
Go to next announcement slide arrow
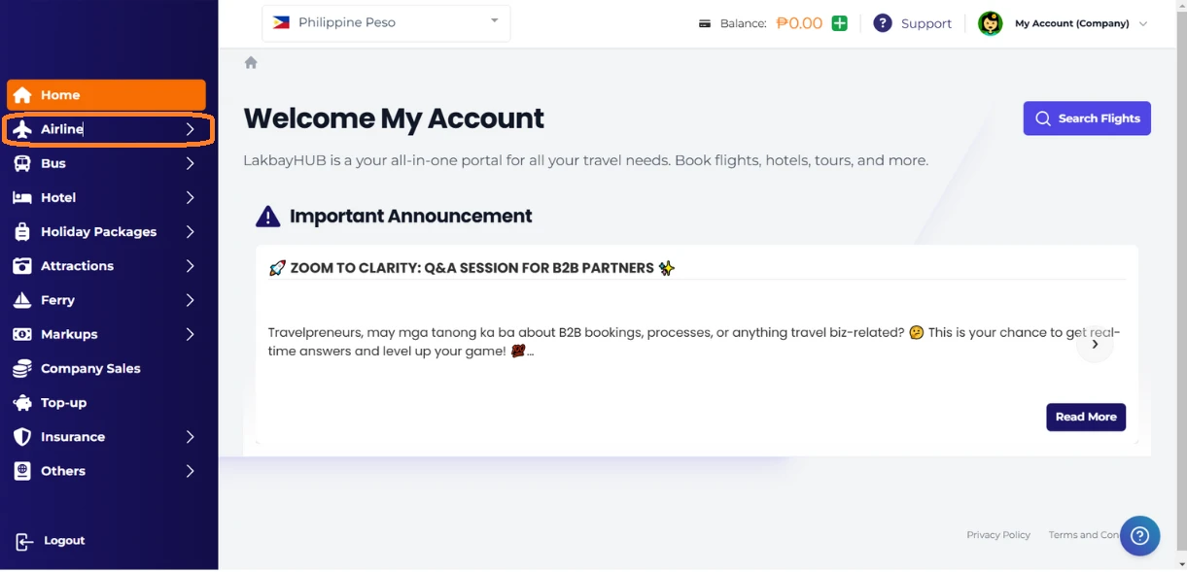1095,344
